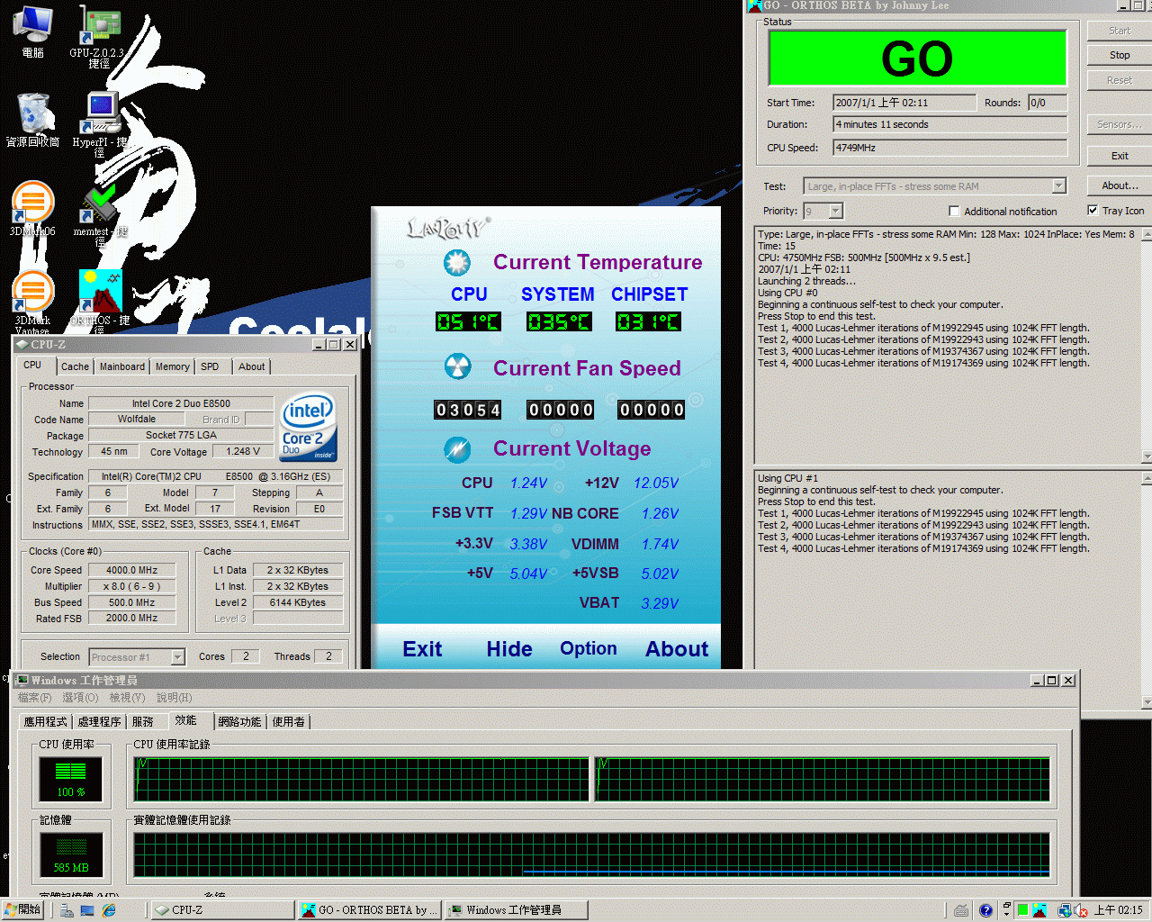Click the Stop button in ORTHOS

tap(1120, 55)
